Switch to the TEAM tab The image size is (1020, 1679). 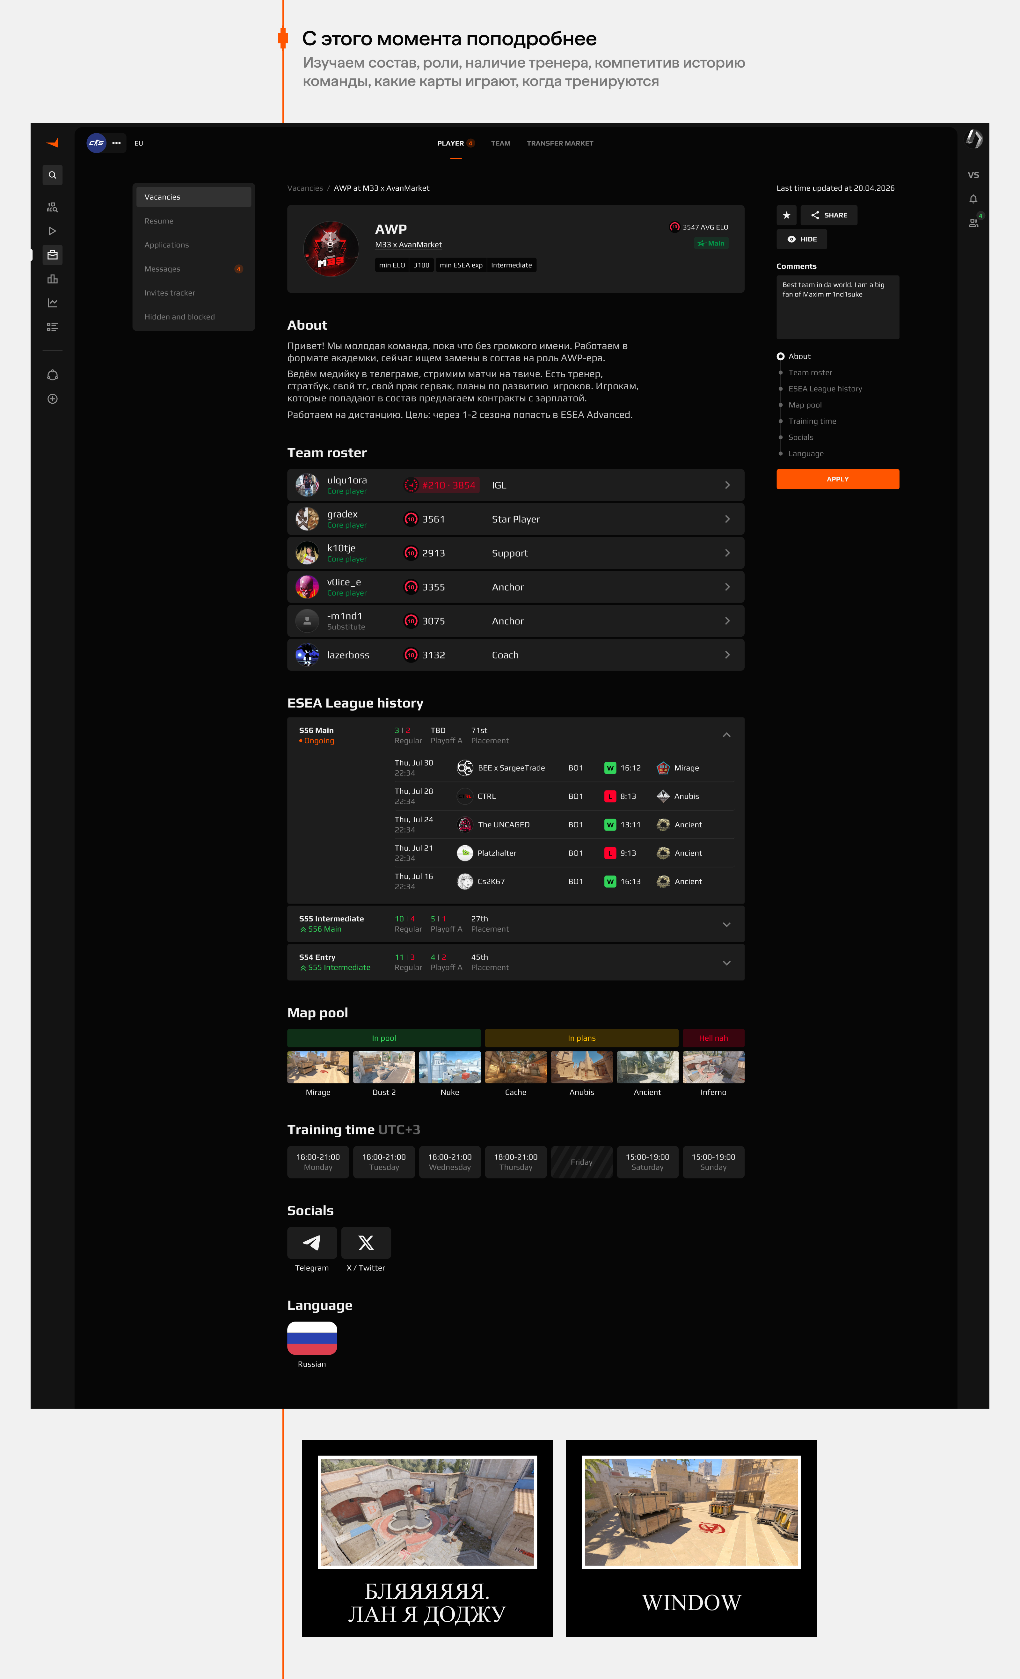coord(501,143)
